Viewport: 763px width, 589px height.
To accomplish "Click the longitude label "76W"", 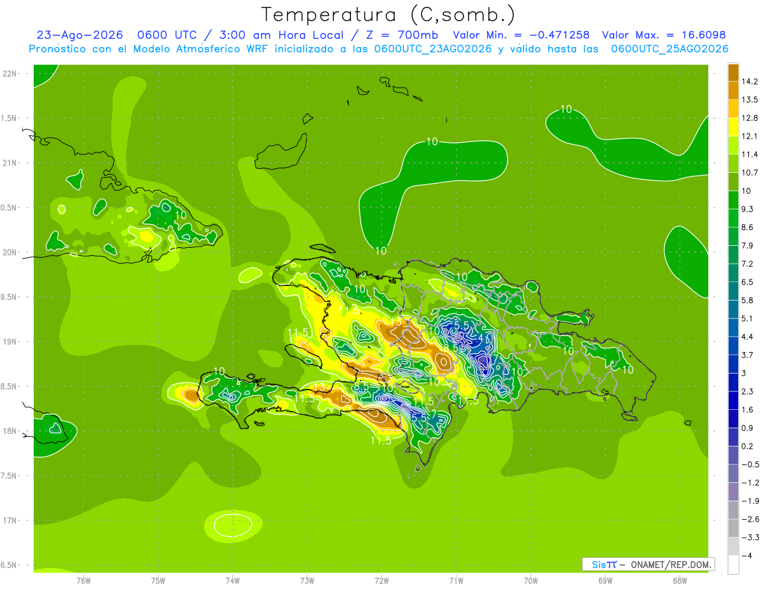I will click(x=83, y=581).
